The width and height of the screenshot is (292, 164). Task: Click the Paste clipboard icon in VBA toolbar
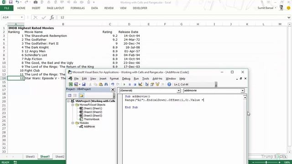(100, 84)
